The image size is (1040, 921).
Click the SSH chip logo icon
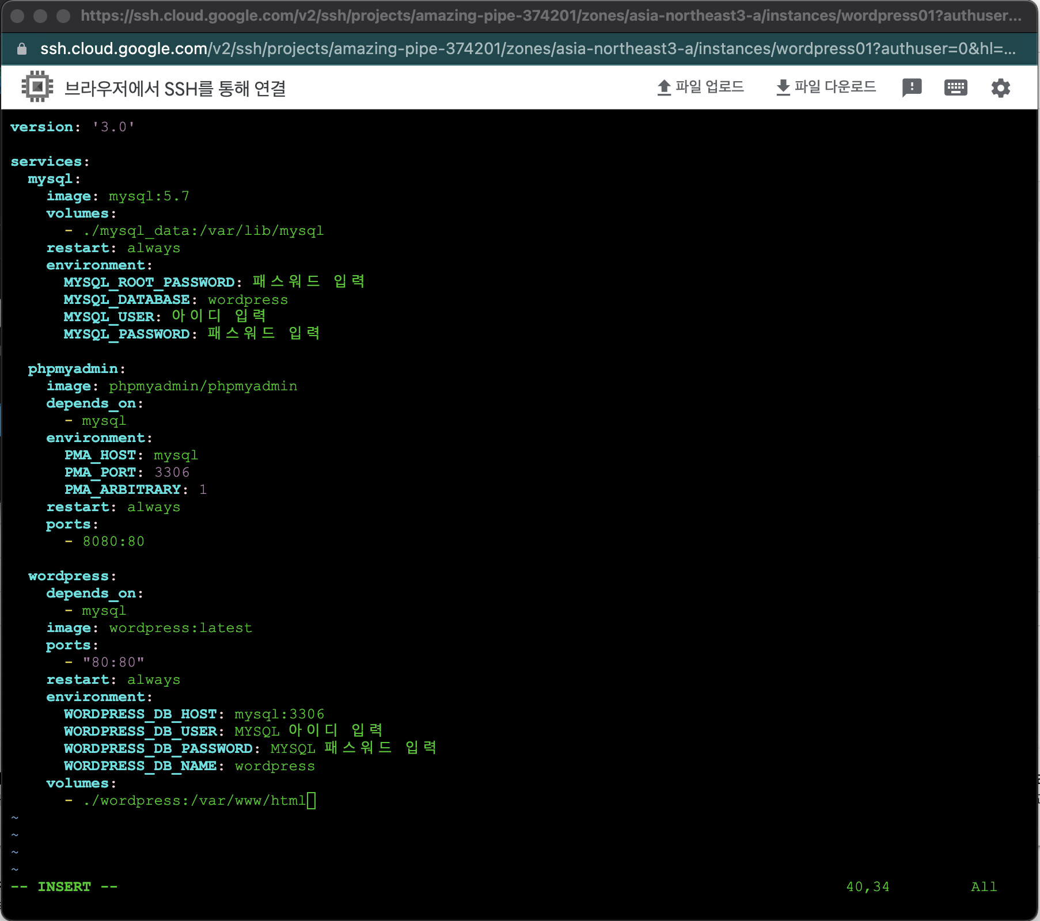(x=37, y=87)
